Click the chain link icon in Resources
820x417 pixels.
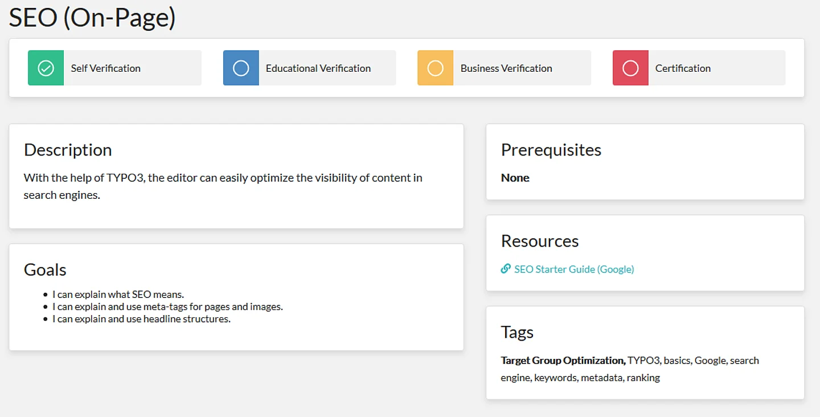(506, 269)
